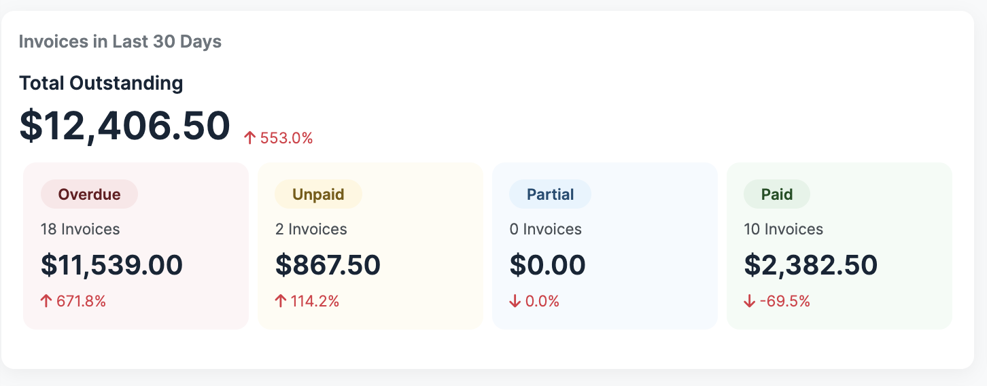Click the $867.50 unpaid amount

click(328, 265)
